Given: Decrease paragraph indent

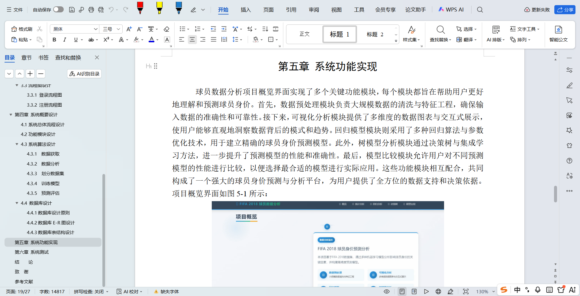Looking at the screenshot, I should (x=213, y=29).
